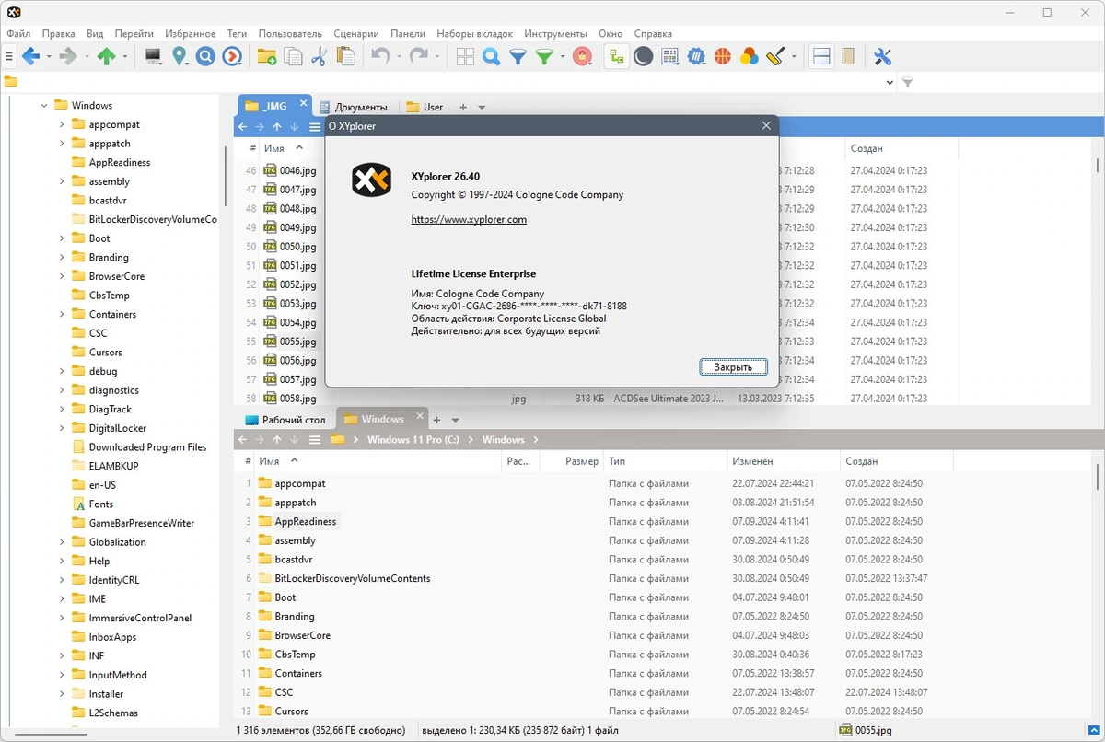Open the toolbar hamburger menu
Image resolution: width=1105 pixels, height=742 pixels.
click(x=9, y=57)
